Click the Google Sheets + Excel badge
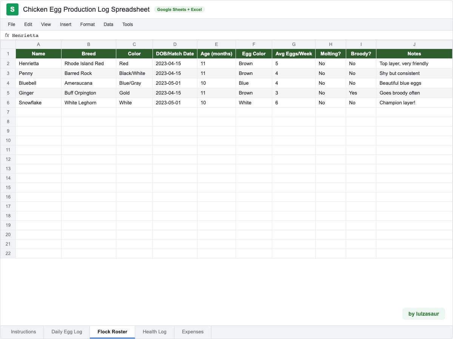The image size is (453, 339). point(179,9)
